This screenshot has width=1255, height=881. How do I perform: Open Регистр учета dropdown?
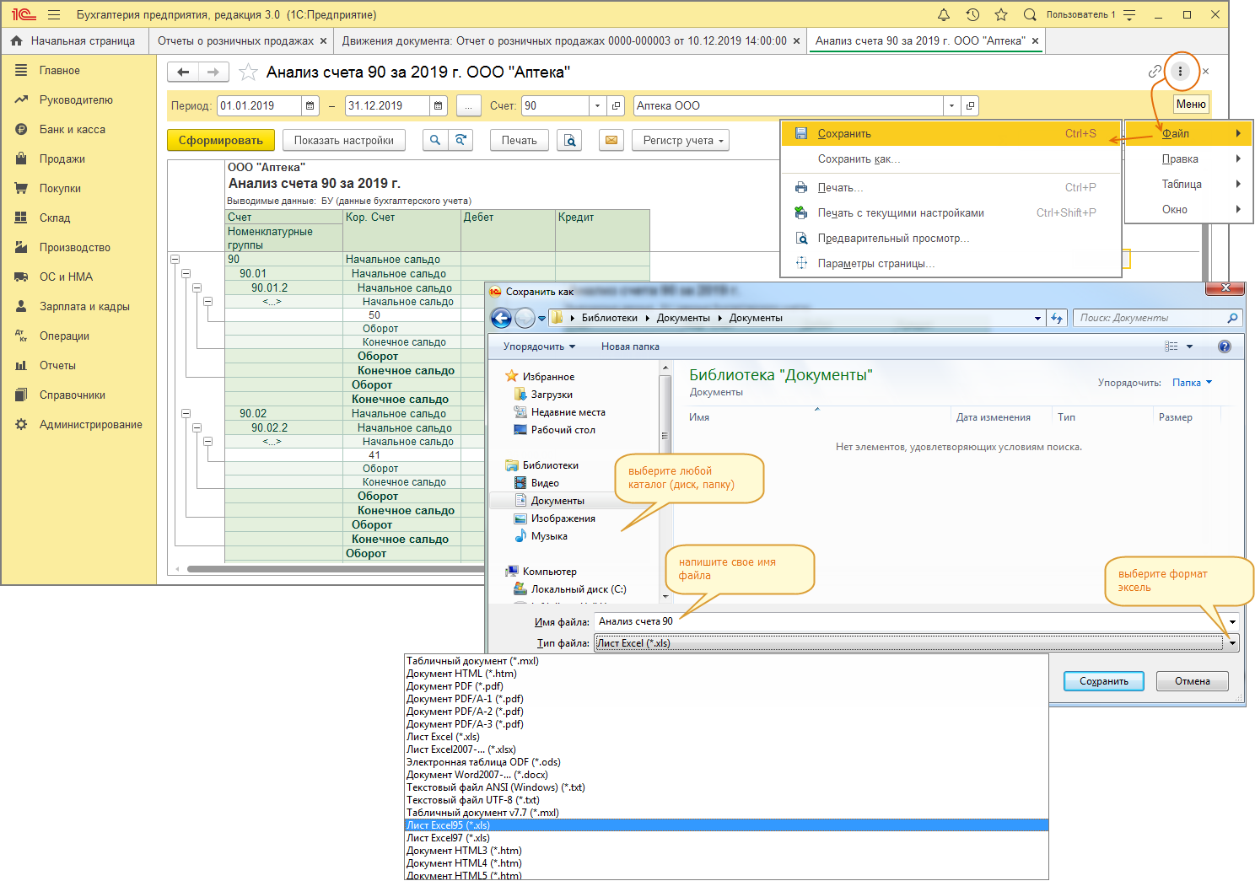point(681,140)
